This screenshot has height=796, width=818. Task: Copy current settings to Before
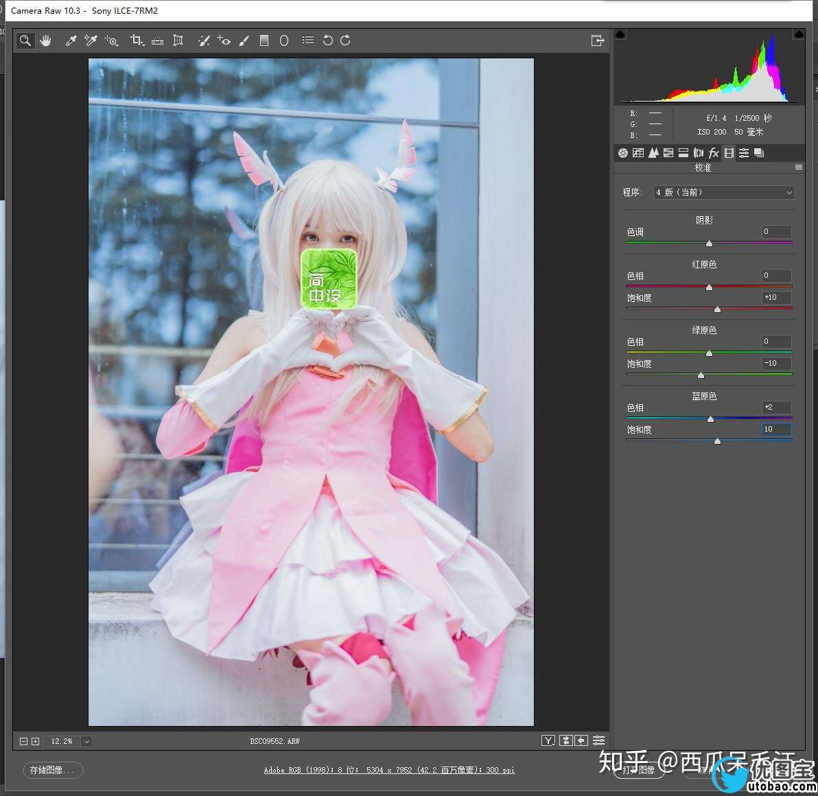coord(582,740)
